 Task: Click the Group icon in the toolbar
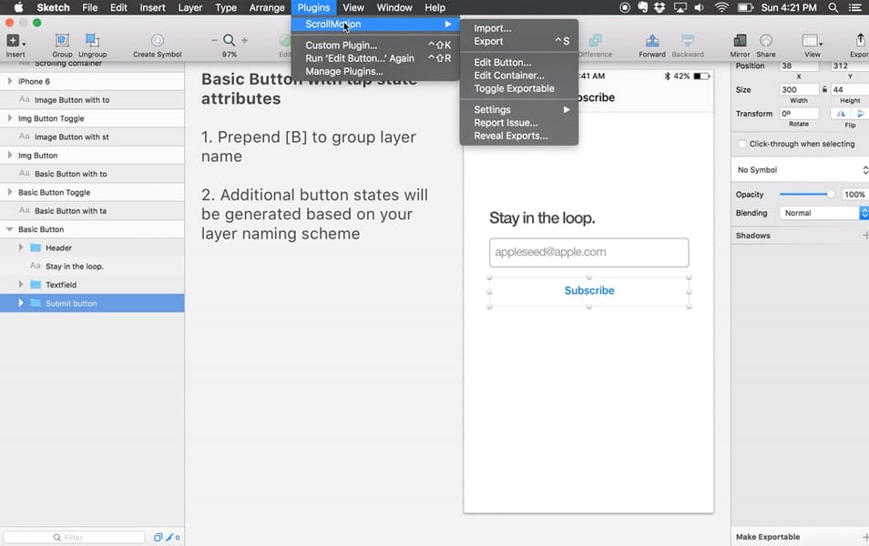(x=61, y=41)
